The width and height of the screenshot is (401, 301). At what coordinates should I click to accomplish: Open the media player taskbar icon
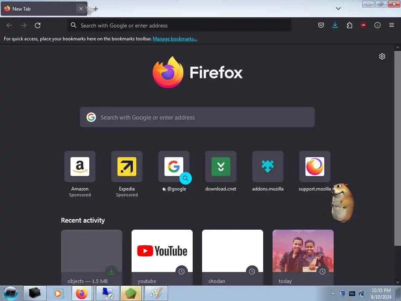(x=58, y=293)
